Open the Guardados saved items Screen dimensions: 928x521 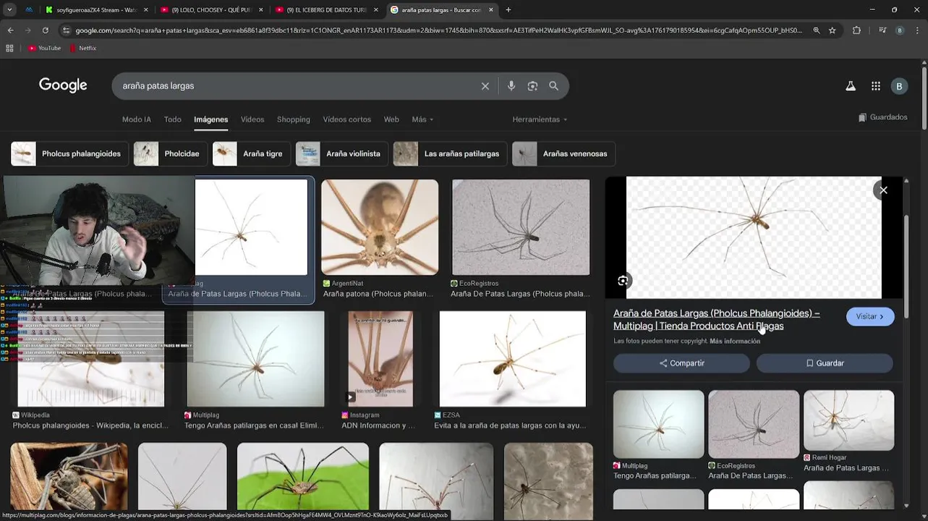882,117
